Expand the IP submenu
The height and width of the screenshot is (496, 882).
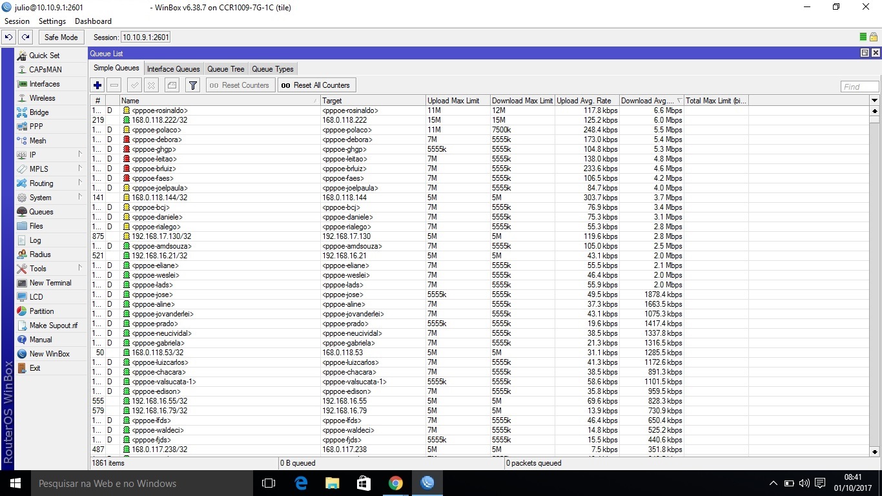(80, 154)
